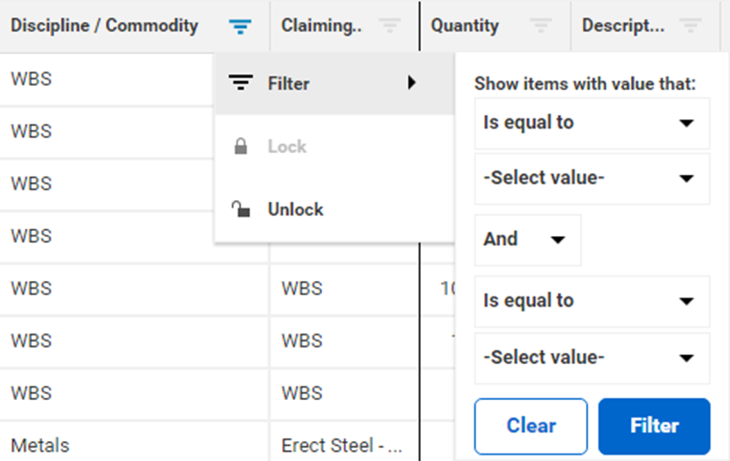
Task: Select the Metals discipline cell
Action: [x=40, y=445]
